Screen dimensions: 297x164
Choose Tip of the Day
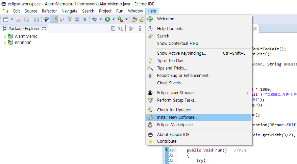pyautogui.click(x=199, y=60)
